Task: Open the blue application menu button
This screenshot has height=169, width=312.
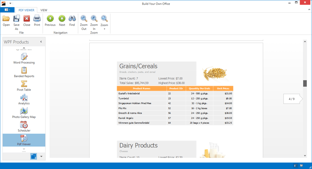Action: pyautogui.click(x=7, y=10)
